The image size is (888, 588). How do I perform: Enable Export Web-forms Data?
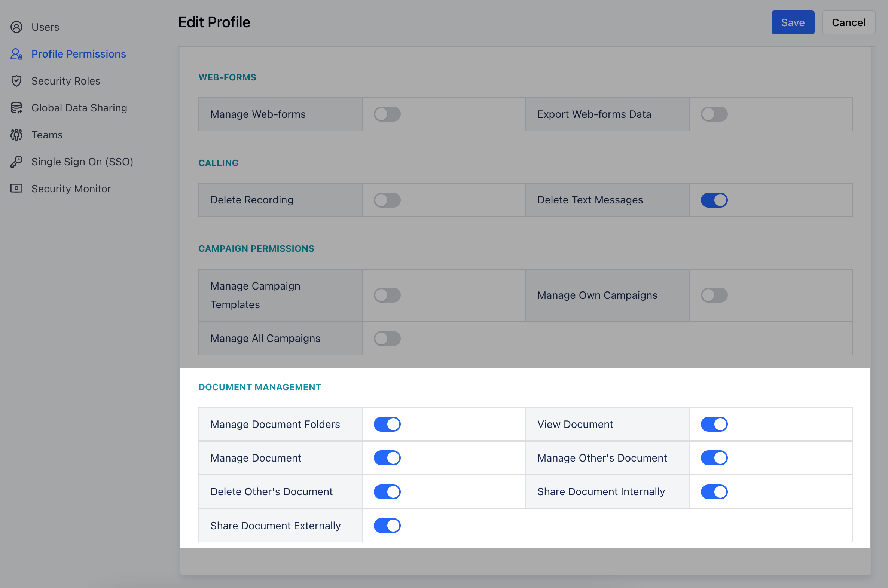[714, 114]
